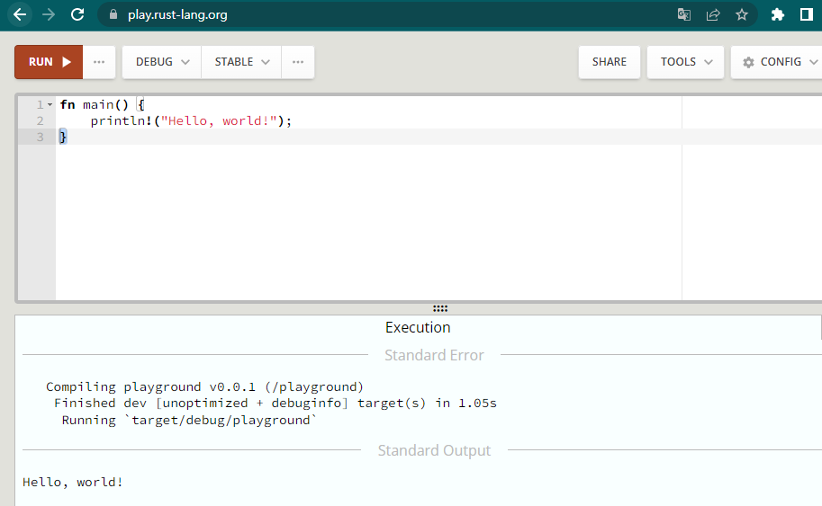This screenshot has height=506, width=822.
Task: Open the TOOLS dropdown menu
Action: 686,62
